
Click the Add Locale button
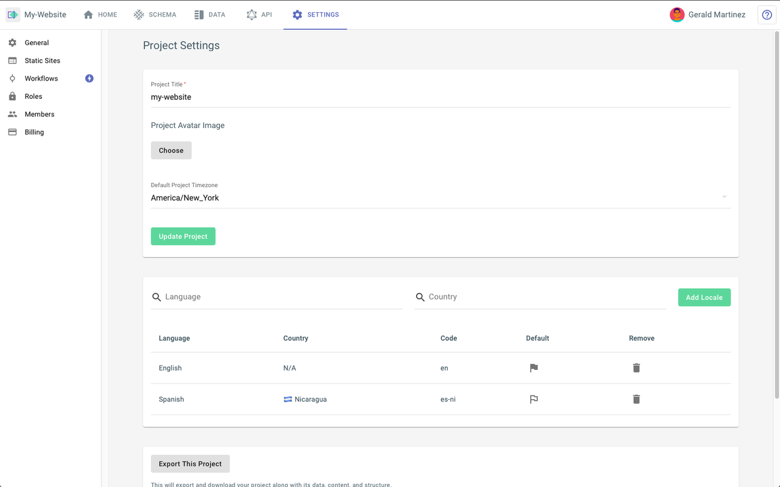[704, 297]
